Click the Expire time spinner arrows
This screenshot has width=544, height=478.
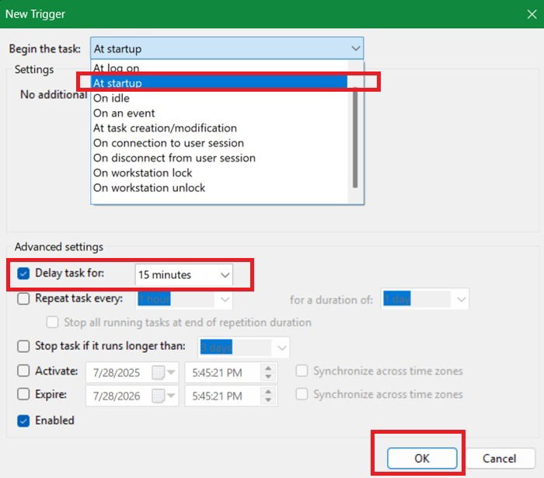[x=269, y=396]
